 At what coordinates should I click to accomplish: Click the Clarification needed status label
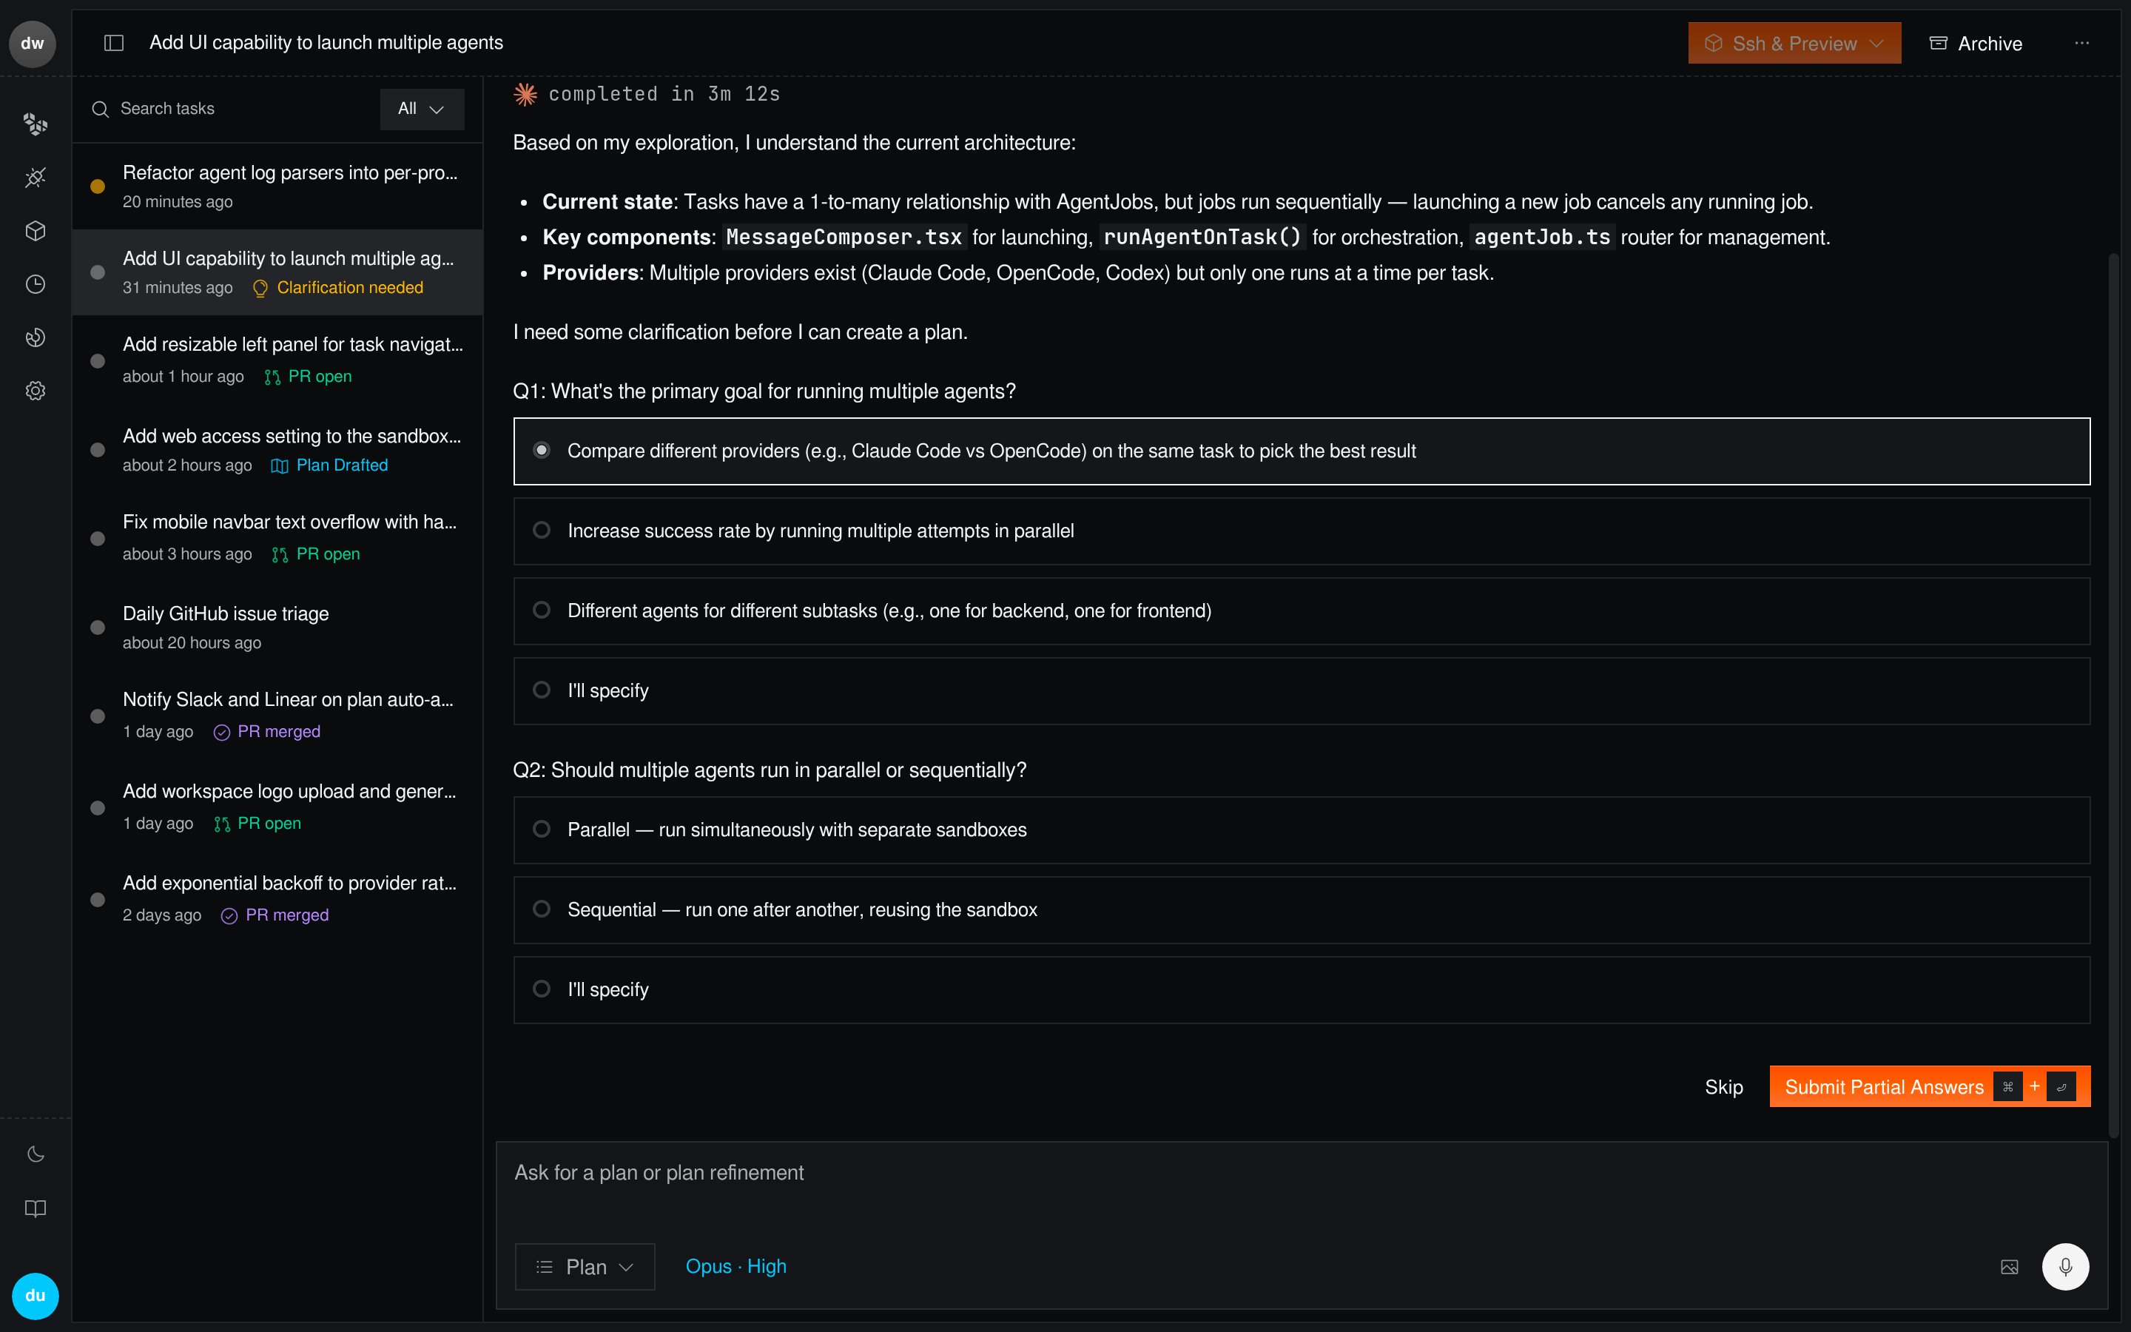(349, 288)
